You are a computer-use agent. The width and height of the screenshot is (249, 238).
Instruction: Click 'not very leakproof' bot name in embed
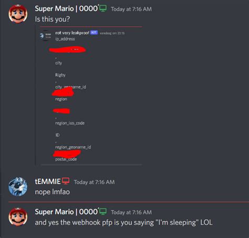pos(72,33)
